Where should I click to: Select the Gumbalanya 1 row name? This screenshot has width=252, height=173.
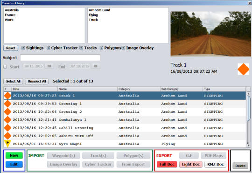pyautogui.click(x=72, y=120)
